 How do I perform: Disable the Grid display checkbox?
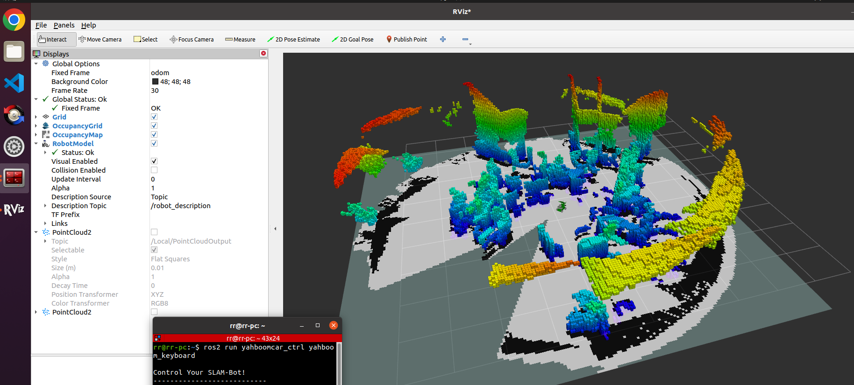(154, 117)
